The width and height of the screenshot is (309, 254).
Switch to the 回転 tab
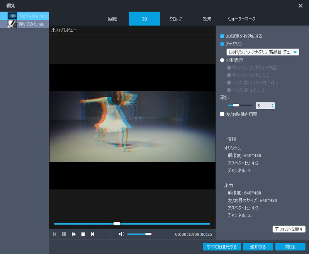(112, 19)
